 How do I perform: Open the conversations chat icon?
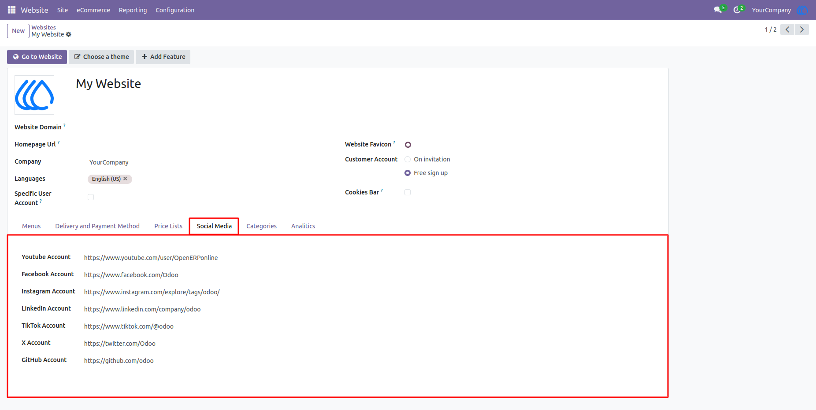coord(718,10)
